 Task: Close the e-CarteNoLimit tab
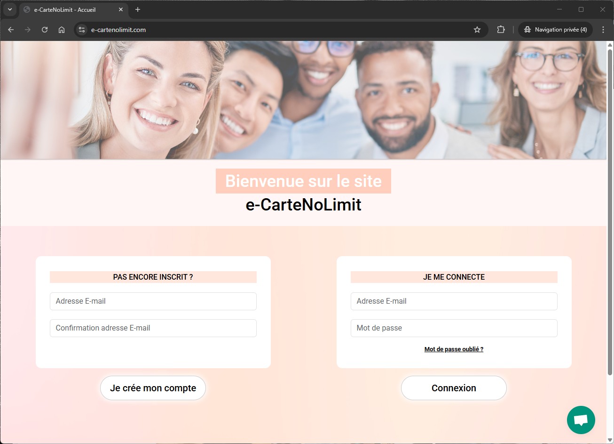[121, 9]
